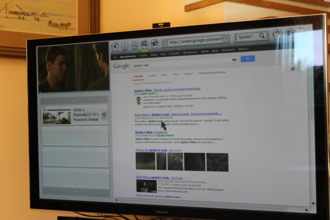Open the on-screen keyboard icon in Google search
The width and height of the screenshot is (330, 220).
pyautogui.click(x=234, y=60)
